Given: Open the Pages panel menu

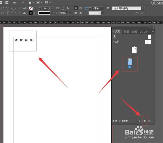Looking at the screenshot, I should tap(153, 32).
